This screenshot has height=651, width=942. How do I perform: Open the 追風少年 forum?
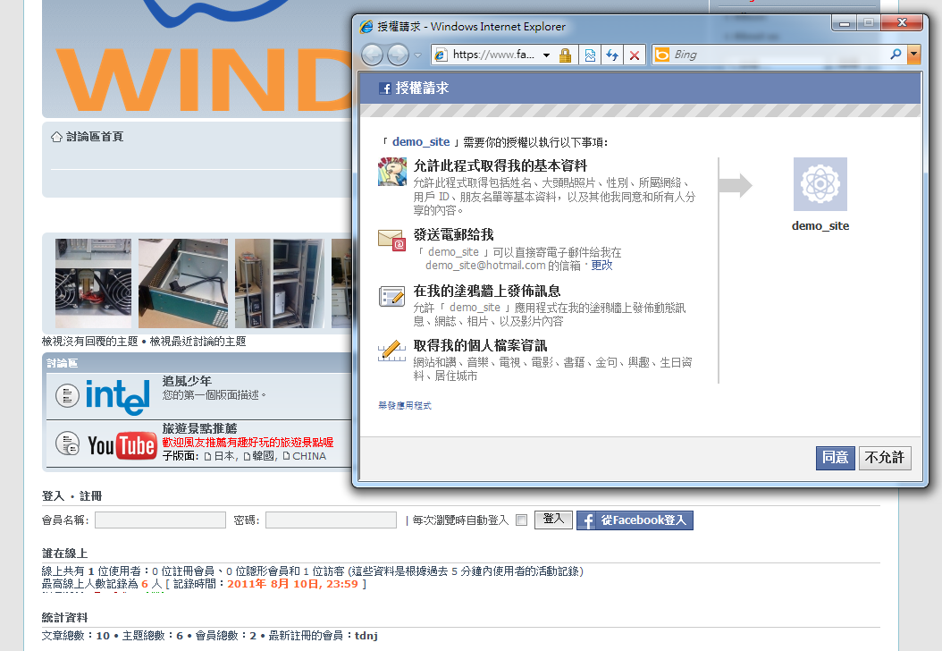(187, 381)
